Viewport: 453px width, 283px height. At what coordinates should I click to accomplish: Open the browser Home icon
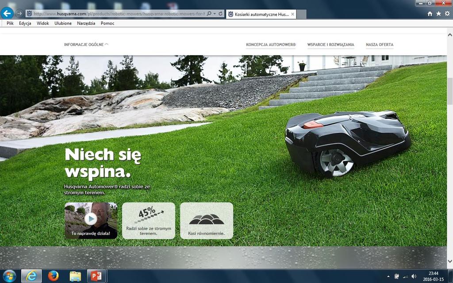pyautogui.click(x=430, y=14)
